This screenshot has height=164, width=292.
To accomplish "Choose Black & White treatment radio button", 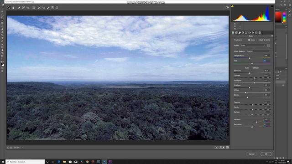I will pyautogui.click(x=257, y=40).
